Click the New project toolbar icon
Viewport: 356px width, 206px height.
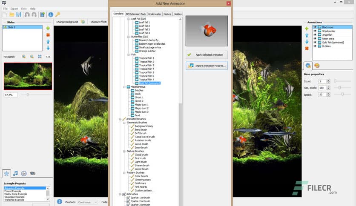pos(5,15)
